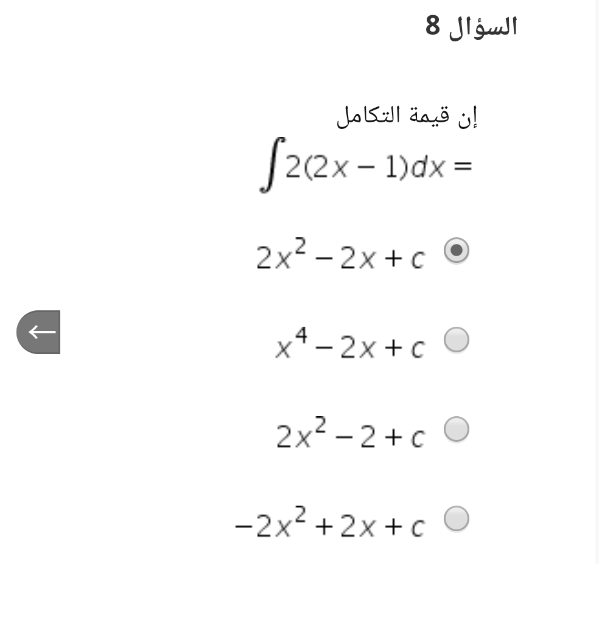599x617 pixels.
Task: Click the integral symbol in the formula
Action: 271,166
